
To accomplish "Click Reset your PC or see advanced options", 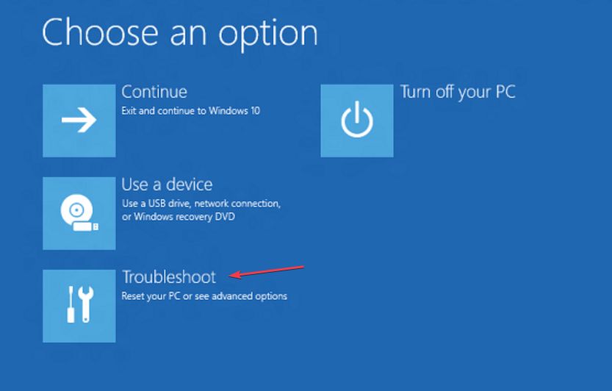I will [x=204, y=296].
